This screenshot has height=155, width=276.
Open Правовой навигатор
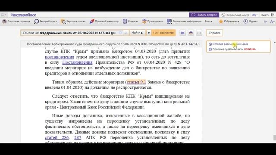(104, 21)
